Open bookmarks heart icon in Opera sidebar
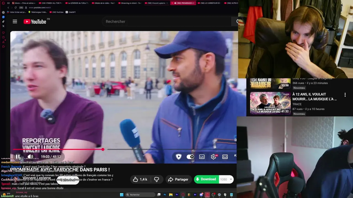353x198 pixels. [x=3, y=33]
